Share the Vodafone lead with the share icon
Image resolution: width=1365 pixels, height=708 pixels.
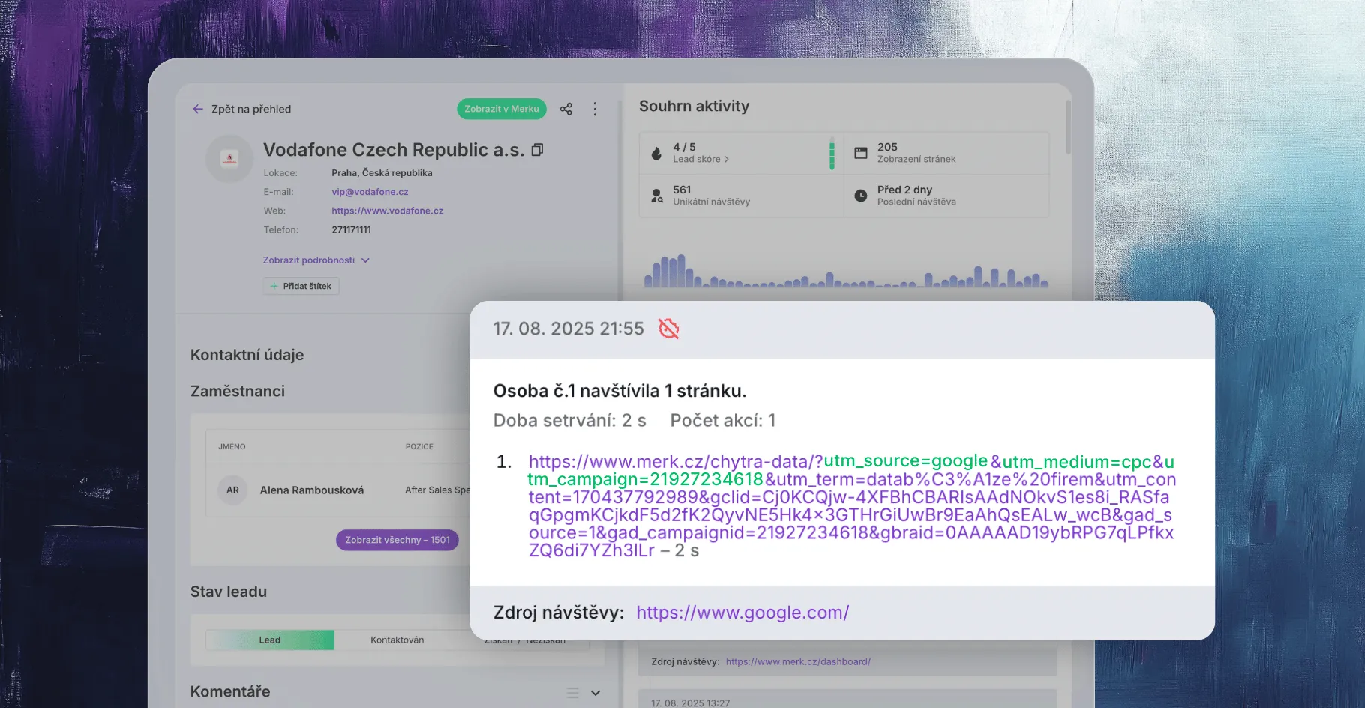(x=566, y=109)
